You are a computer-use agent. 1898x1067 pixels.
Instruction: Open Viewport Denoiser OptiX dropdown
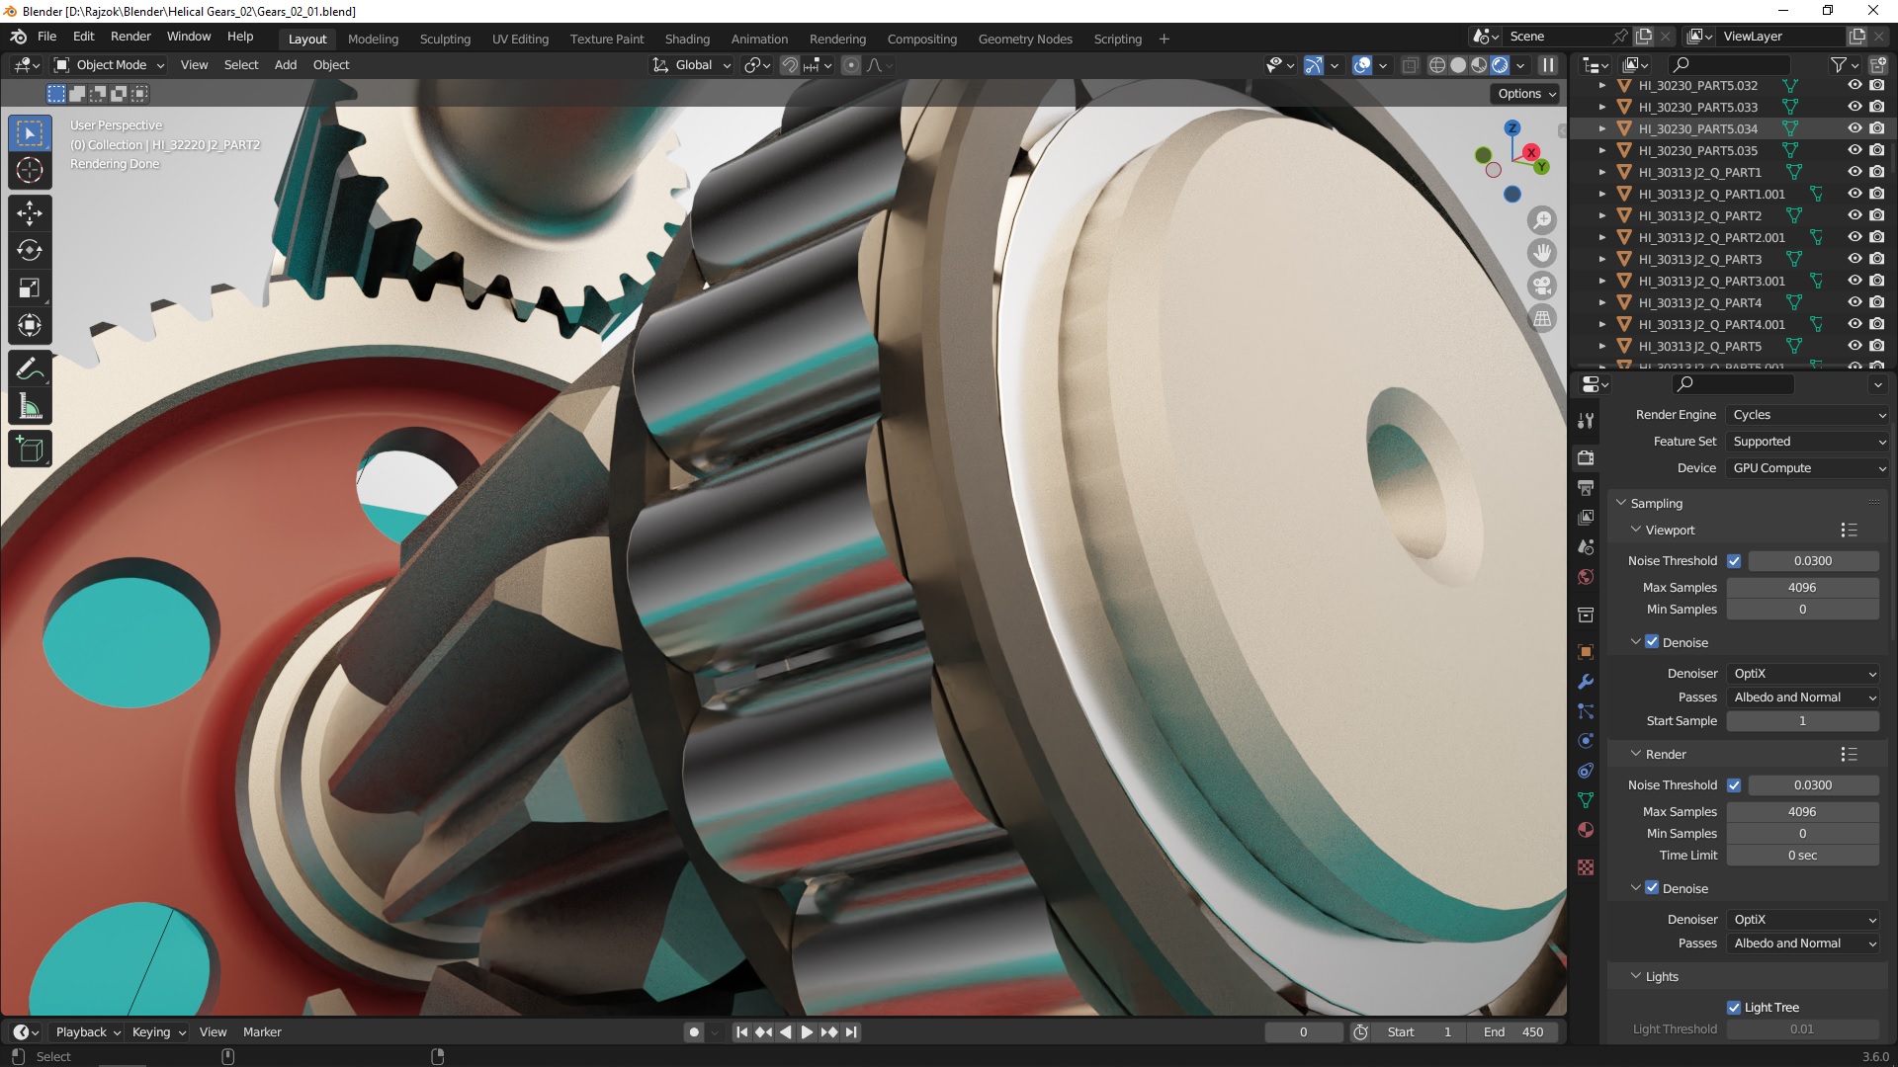point(1803,674)
